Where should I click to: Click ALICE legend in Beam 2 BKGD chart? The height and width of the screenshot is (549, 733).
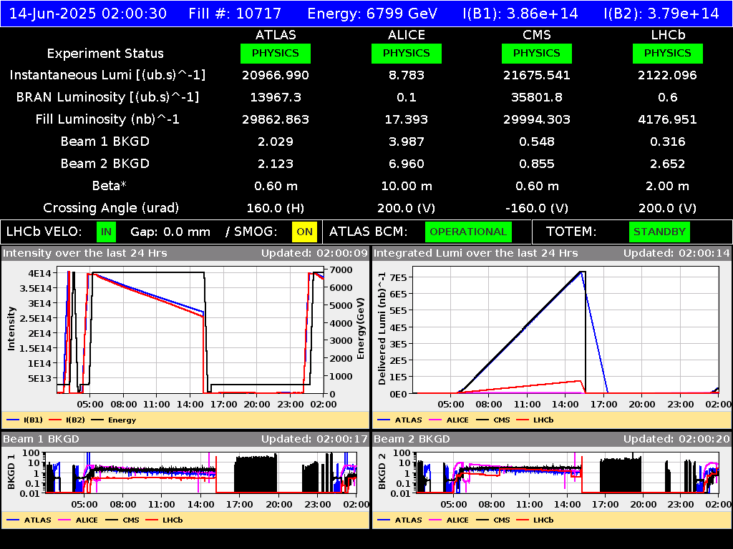449,520
